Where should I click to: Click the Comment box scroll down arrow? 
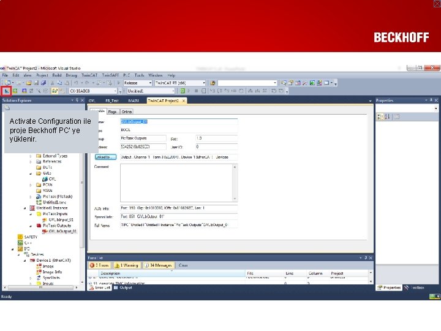click(x=235, y=199)
